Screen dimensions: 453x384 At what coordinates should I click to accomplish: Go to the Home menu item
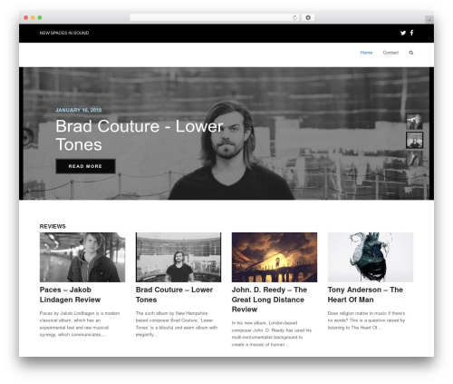366,53
